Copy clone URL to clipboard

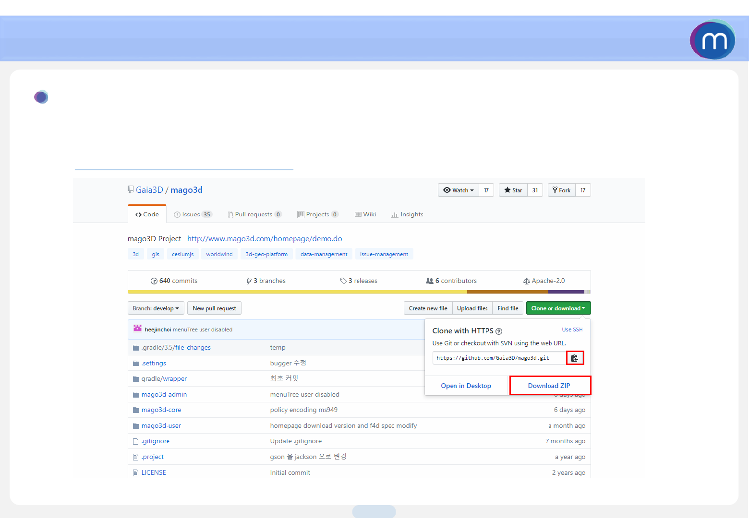tap(575, 358)
